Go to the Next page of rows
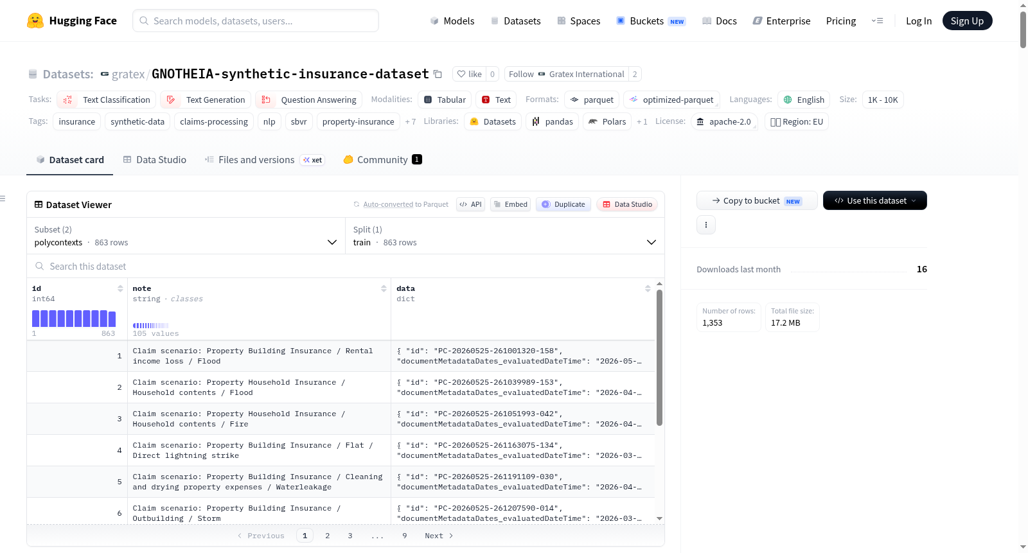Viewport: 1028px width, 553px height. click(439, 536)
